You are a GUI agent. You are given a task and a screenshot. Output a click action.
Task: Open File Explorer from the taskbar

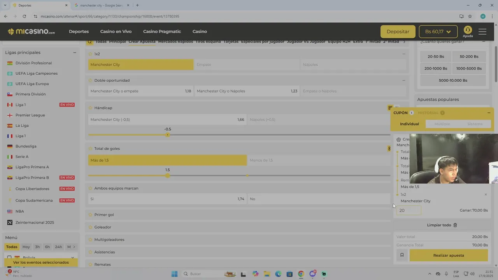267,274
